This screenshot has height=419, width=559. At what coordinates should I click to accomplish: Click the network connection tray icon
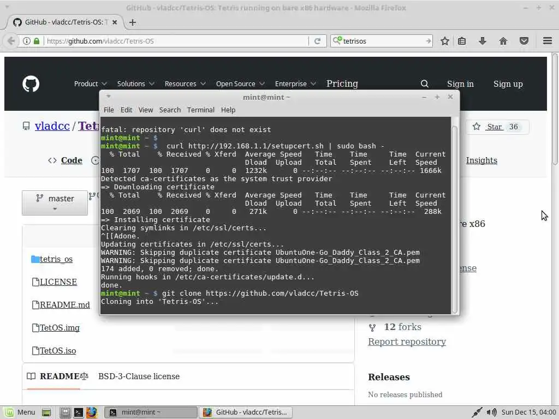(x=477, y=412)
